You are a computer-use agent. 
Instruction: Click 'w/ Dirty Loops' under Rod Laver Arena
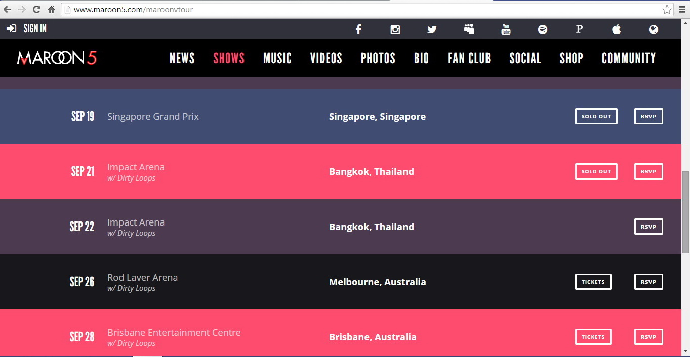click(131, 288)
